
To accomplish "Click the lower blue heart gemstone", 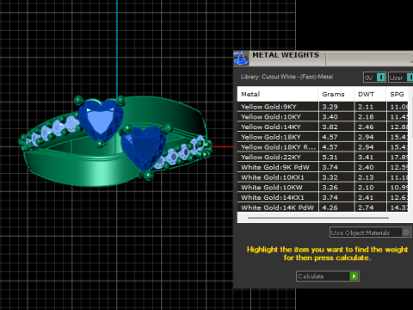I will coord(144,148).
